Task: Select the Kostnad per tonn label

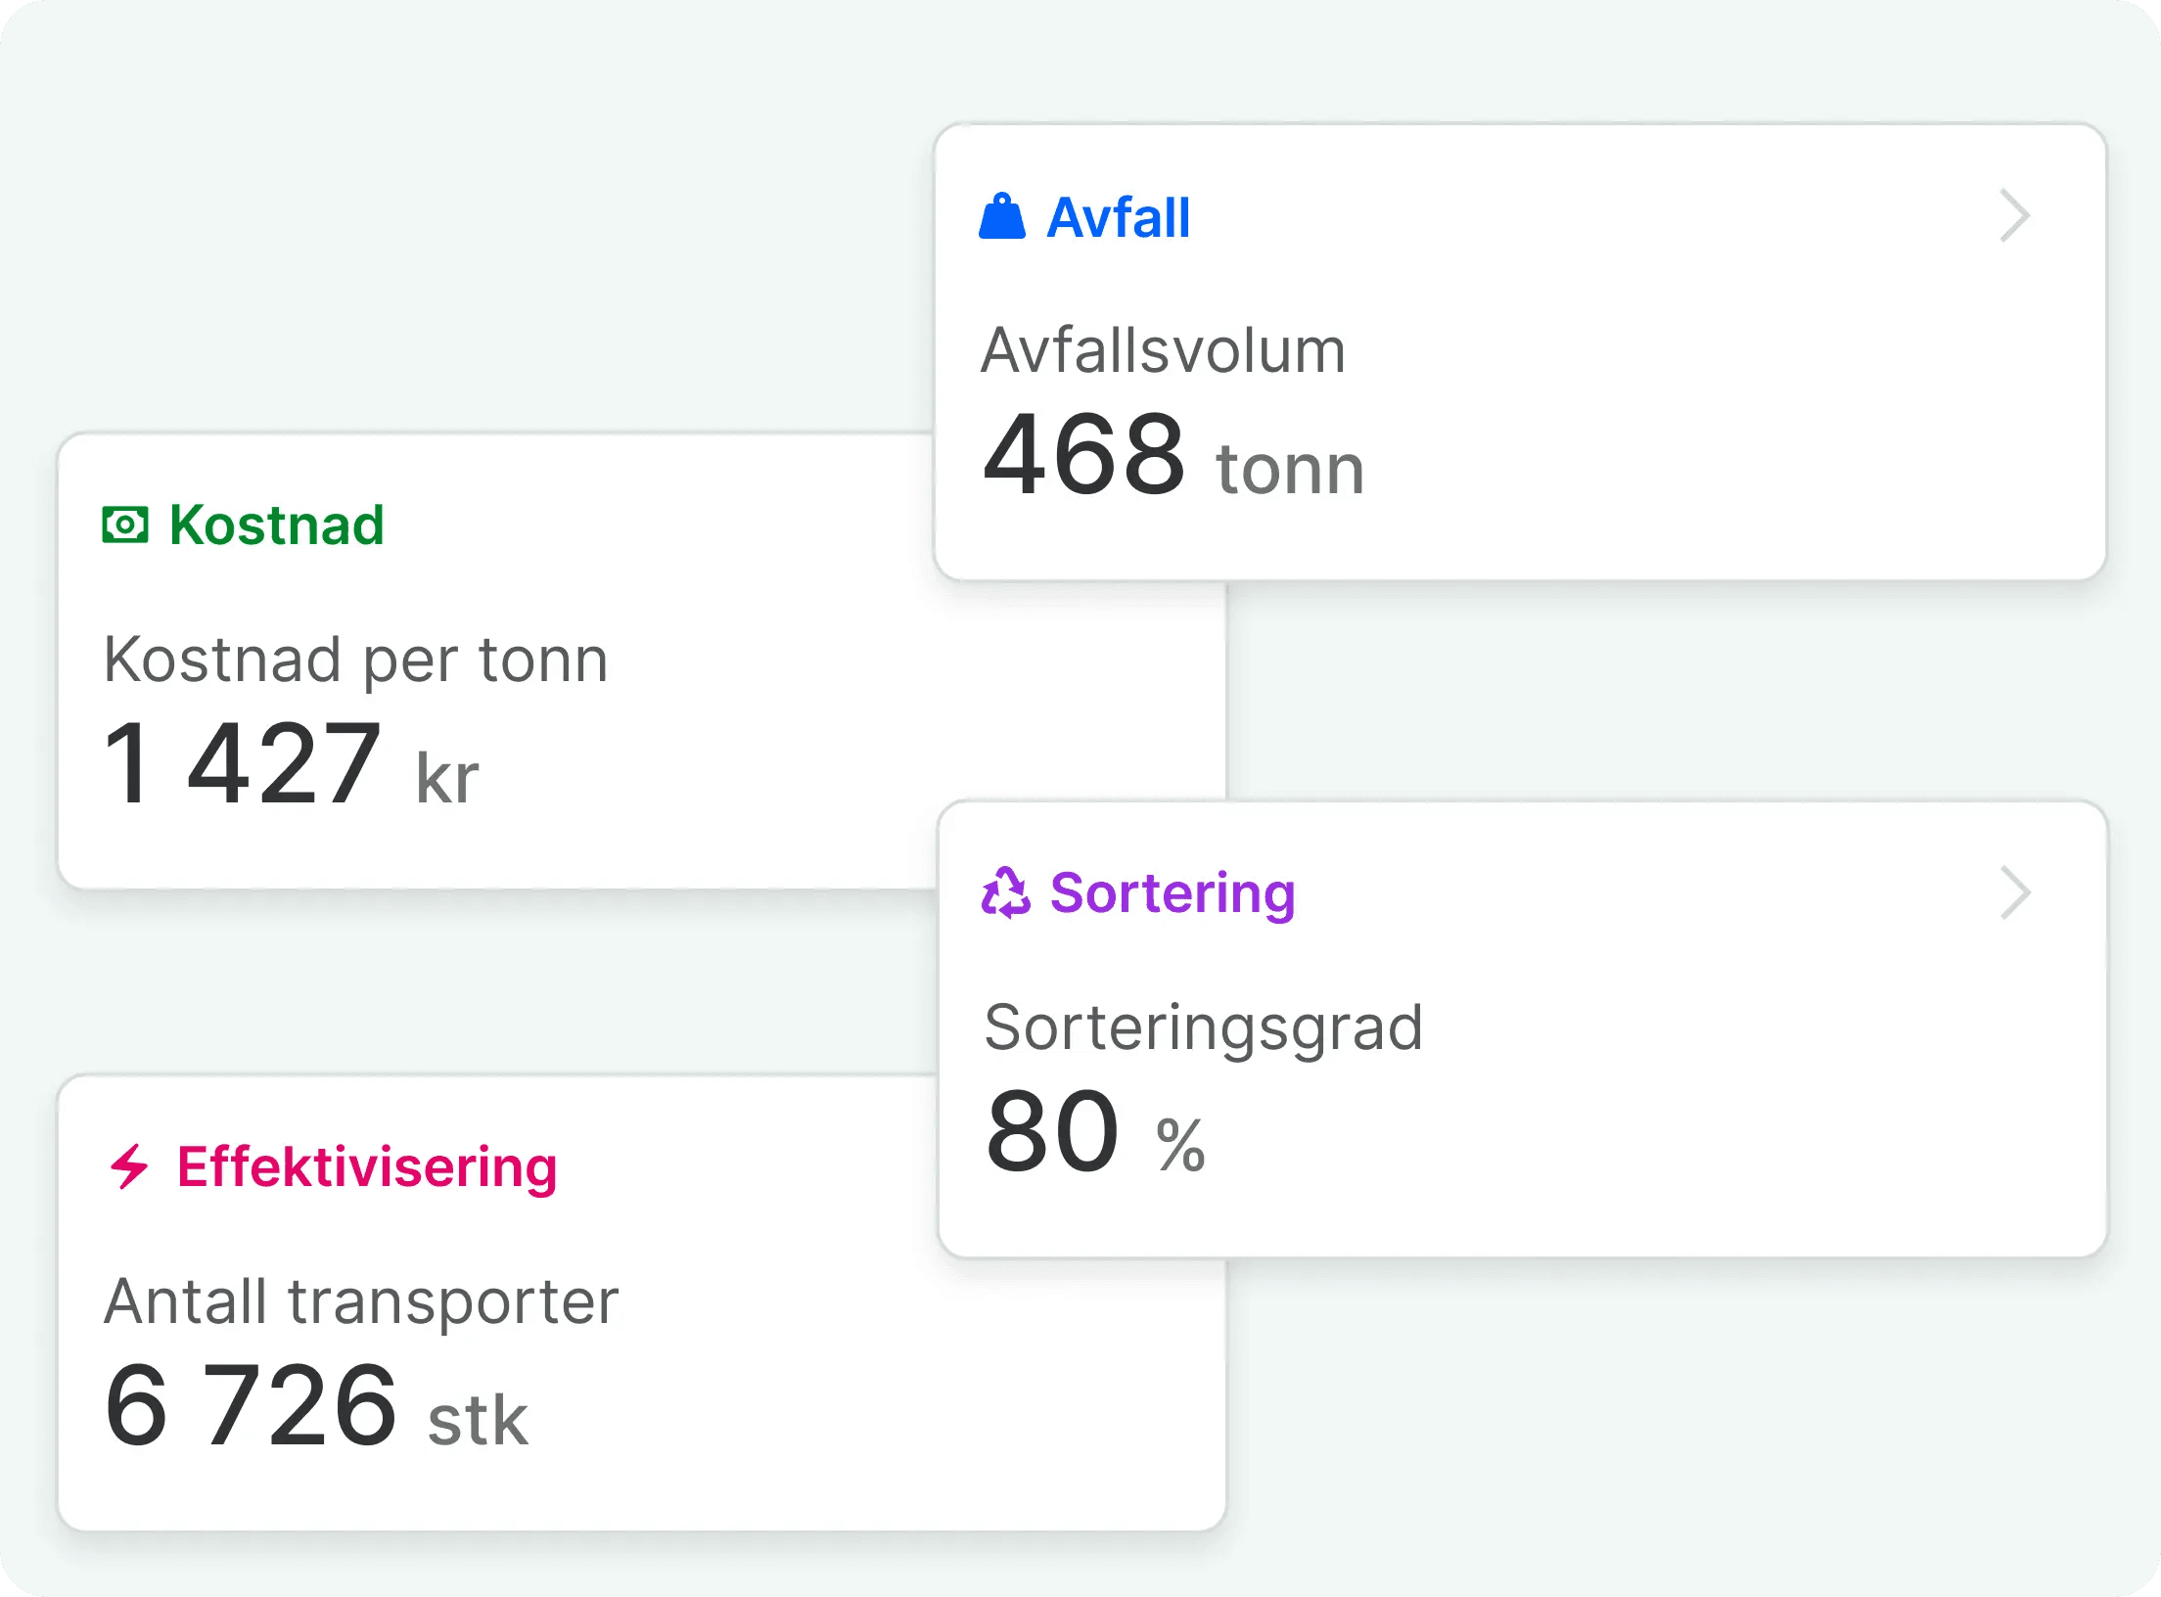Action: [x=356, y=660]
